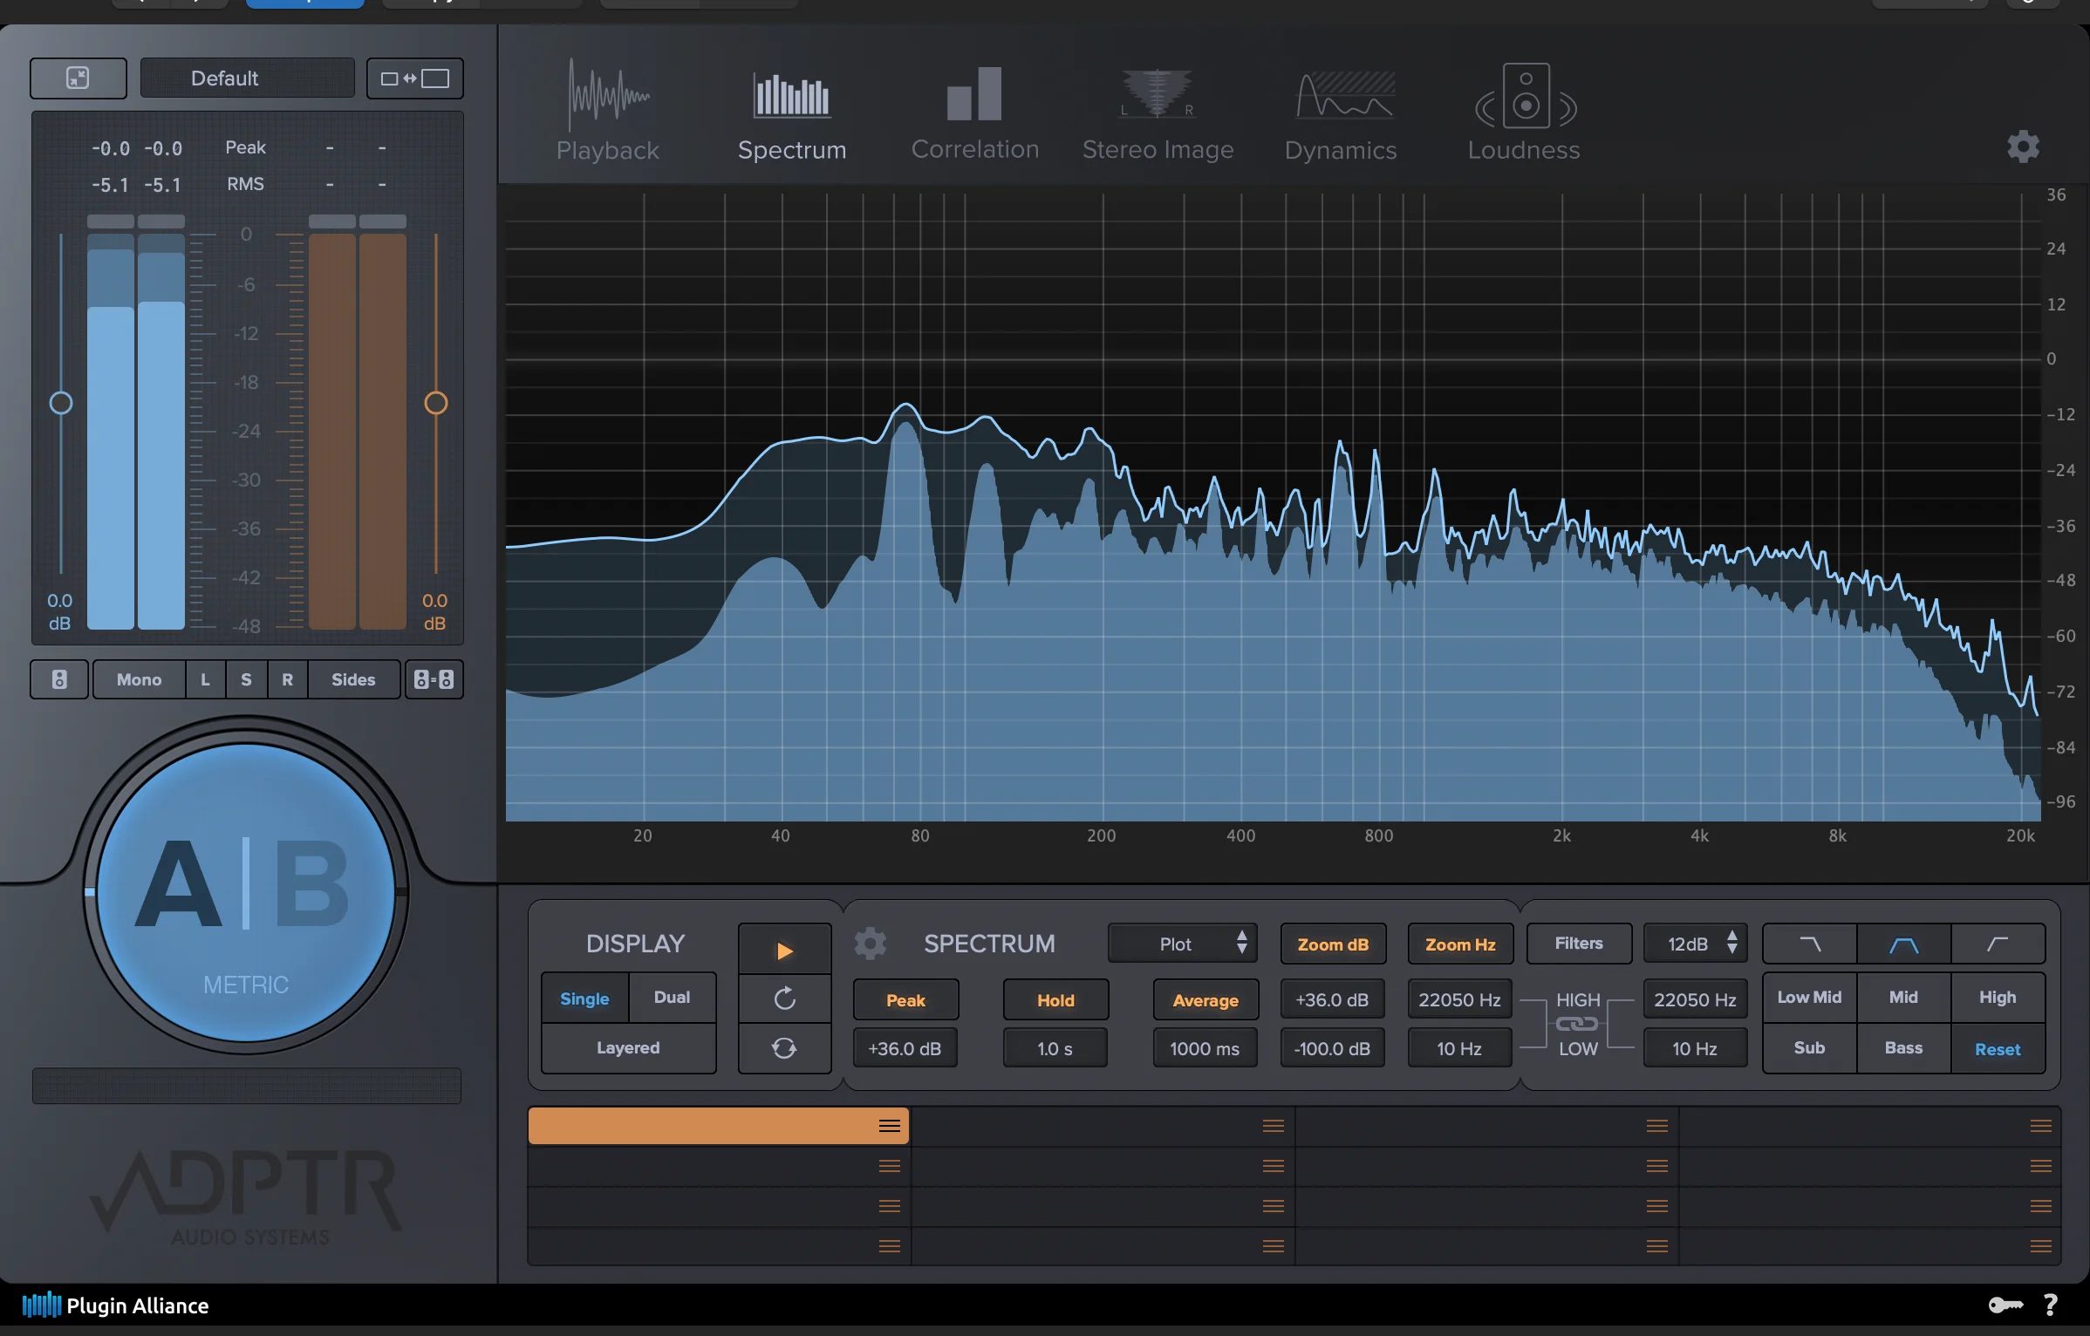
Task: Click the play icon in the Display panel
Action: tap(784, 950)
